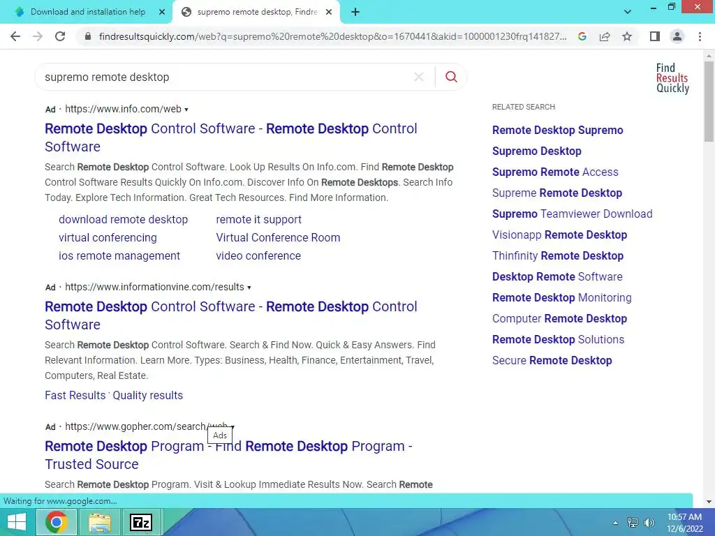The image size is (715, 536).
Task: View site info via the lock icon
Action: click(x=88, y=36)
